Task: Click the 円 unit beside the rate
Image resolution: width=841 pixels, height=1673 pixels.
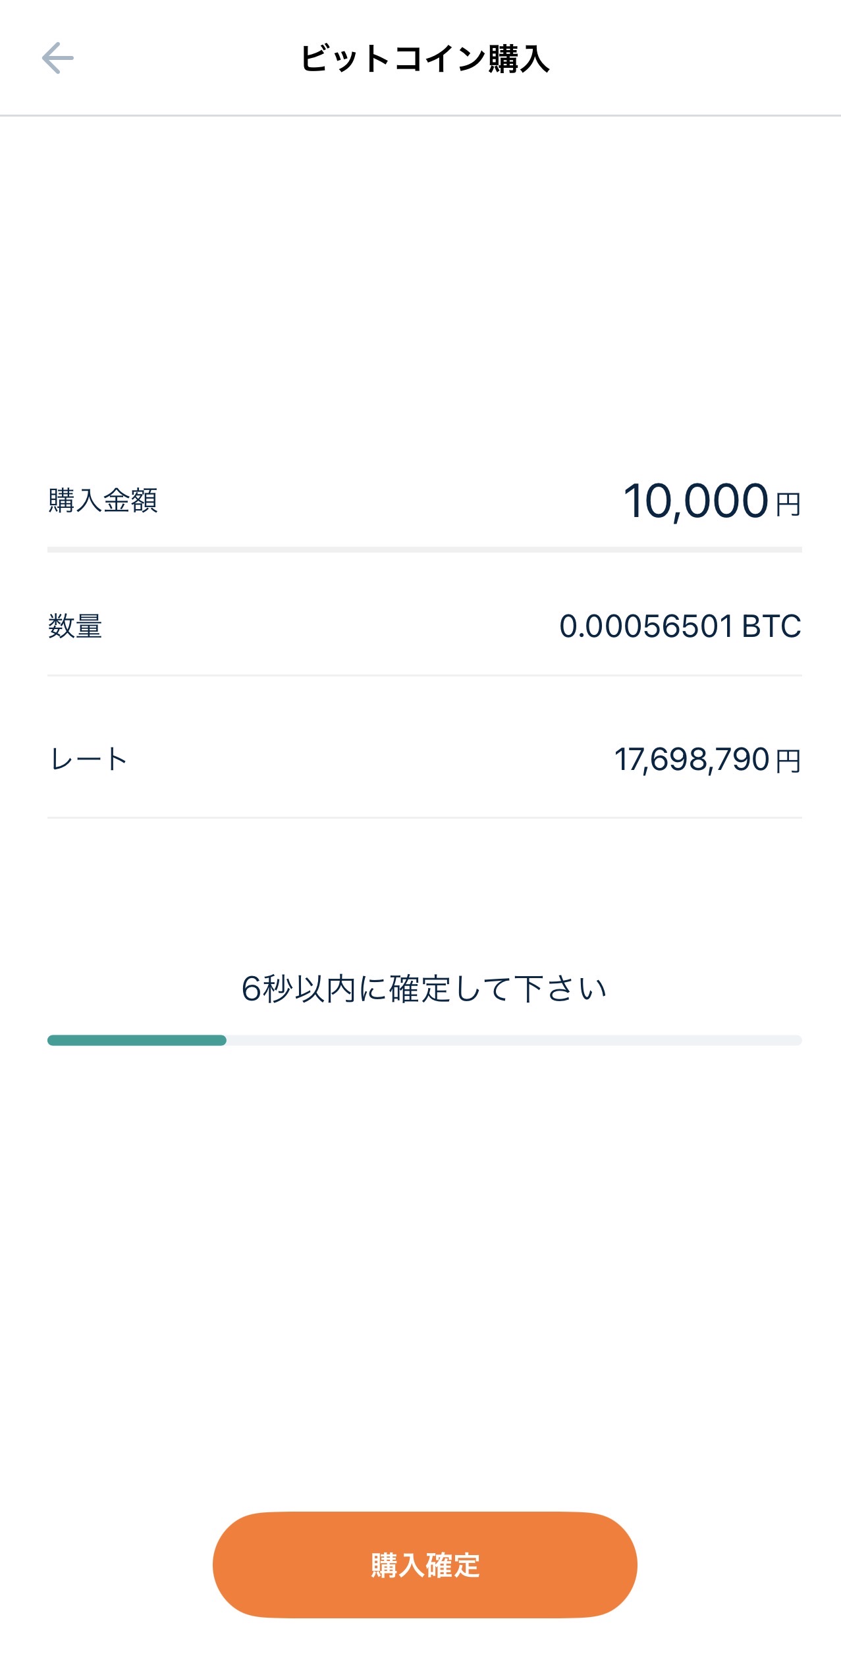Action: coord(788,761)
